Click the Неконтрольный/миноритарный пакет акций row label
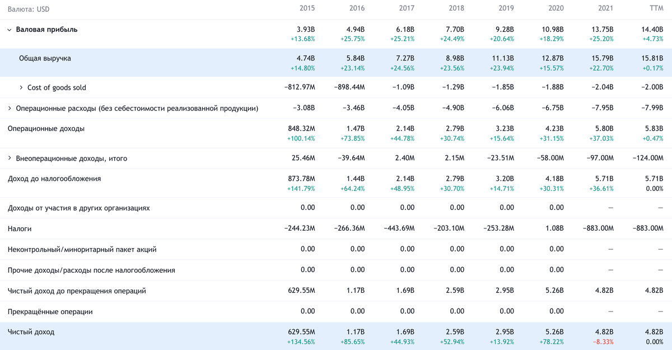This screenshot has height=350, width=672. coord(82,249)
